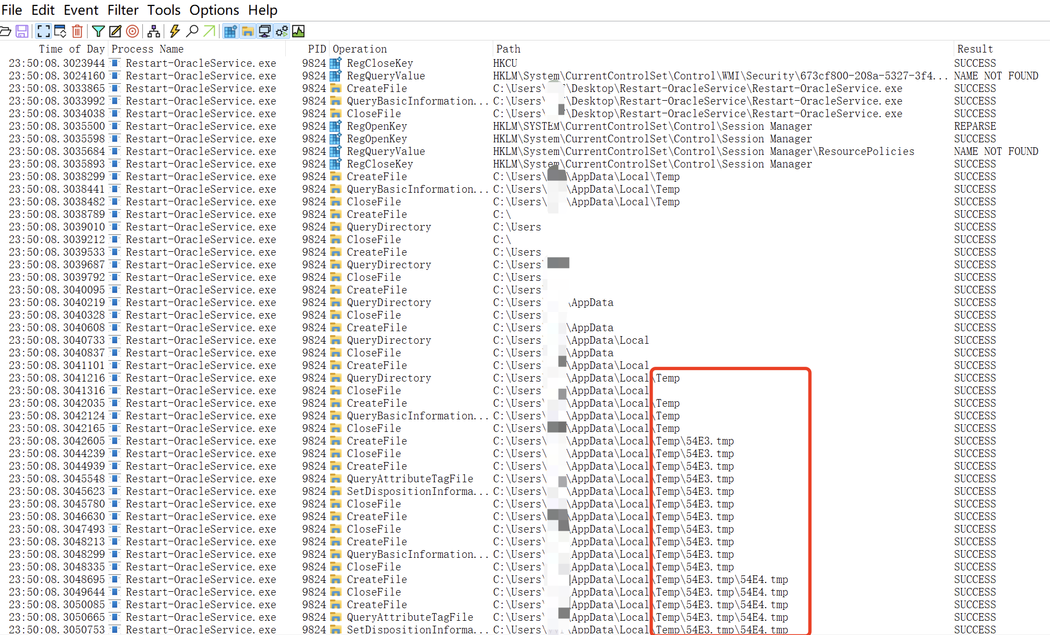Select the Include Process target icon

click(x=132, y=31)
